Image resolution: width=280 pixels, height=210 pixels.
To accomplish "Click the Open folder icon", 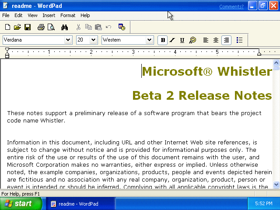I will click(17, 27).
